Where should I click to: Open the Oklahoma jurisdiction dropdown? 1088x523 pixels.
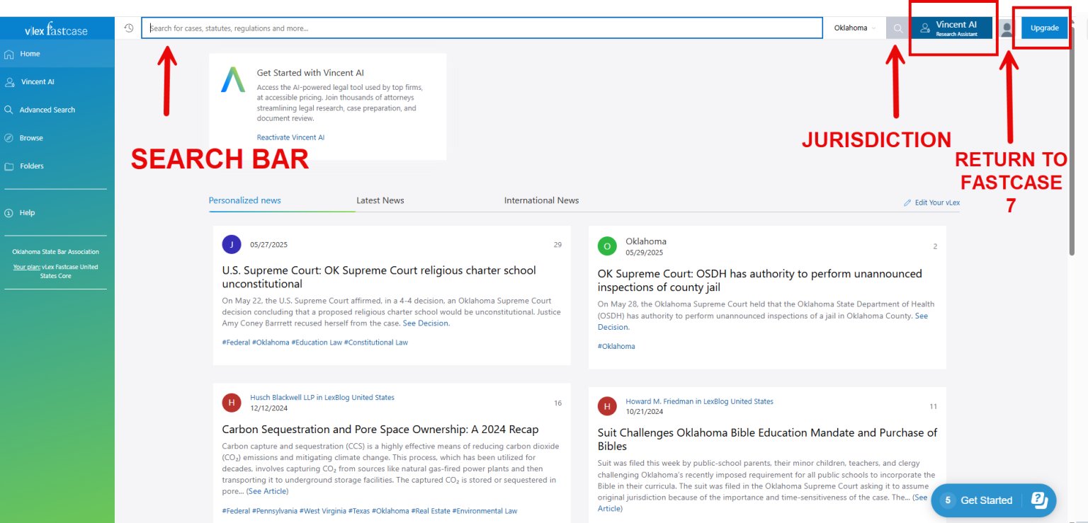coord(854,28)
